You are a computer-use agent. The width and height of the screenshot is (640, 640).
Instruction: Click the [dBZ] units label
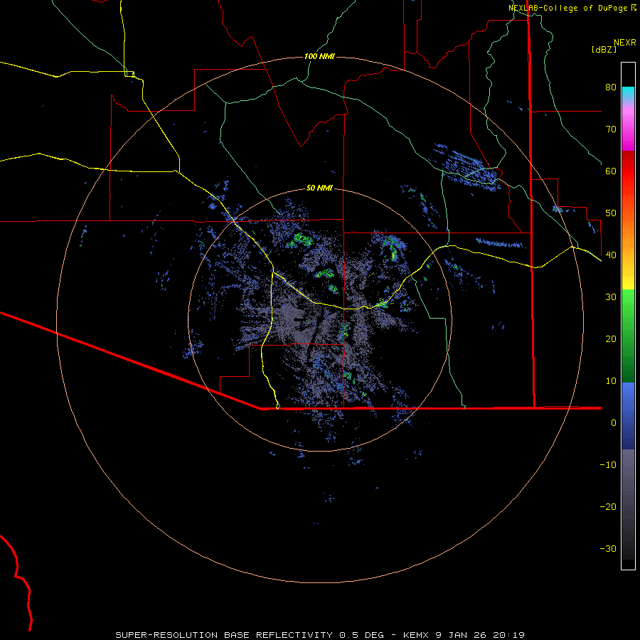[604, 49]
